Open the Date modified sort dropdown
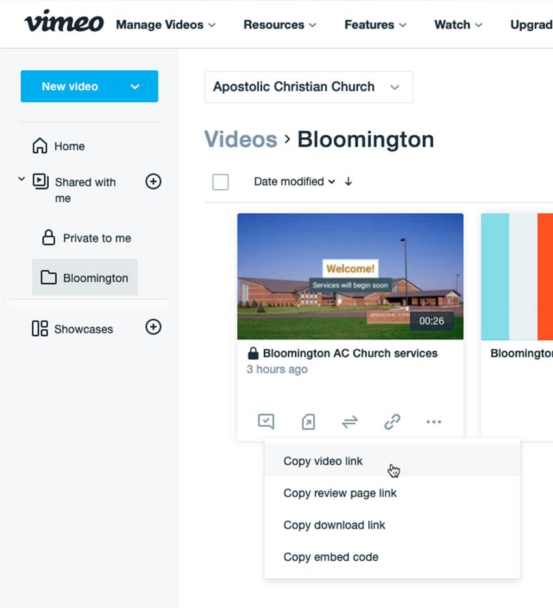553x608 pixels. pos(294,181)
